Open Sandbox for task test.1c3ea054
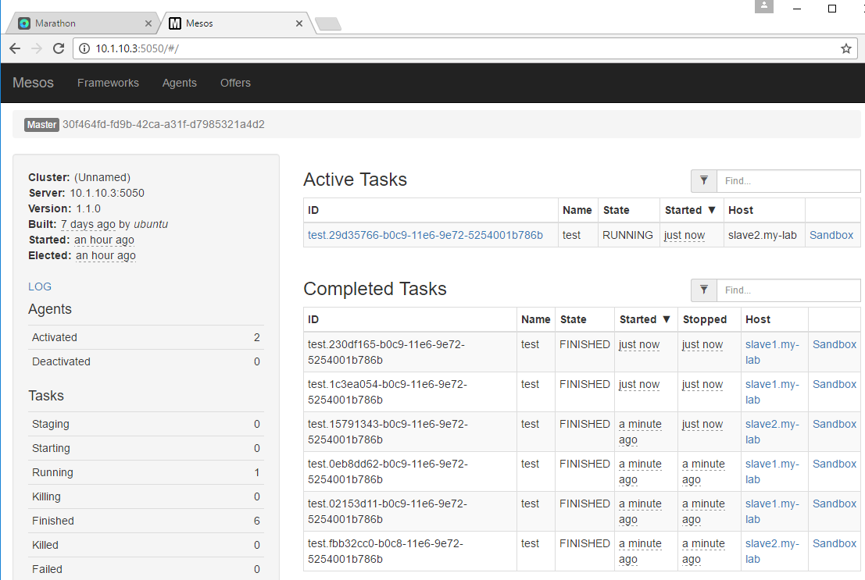The width and height of the screenshot is (865, 580). click(x=834, y=384)
